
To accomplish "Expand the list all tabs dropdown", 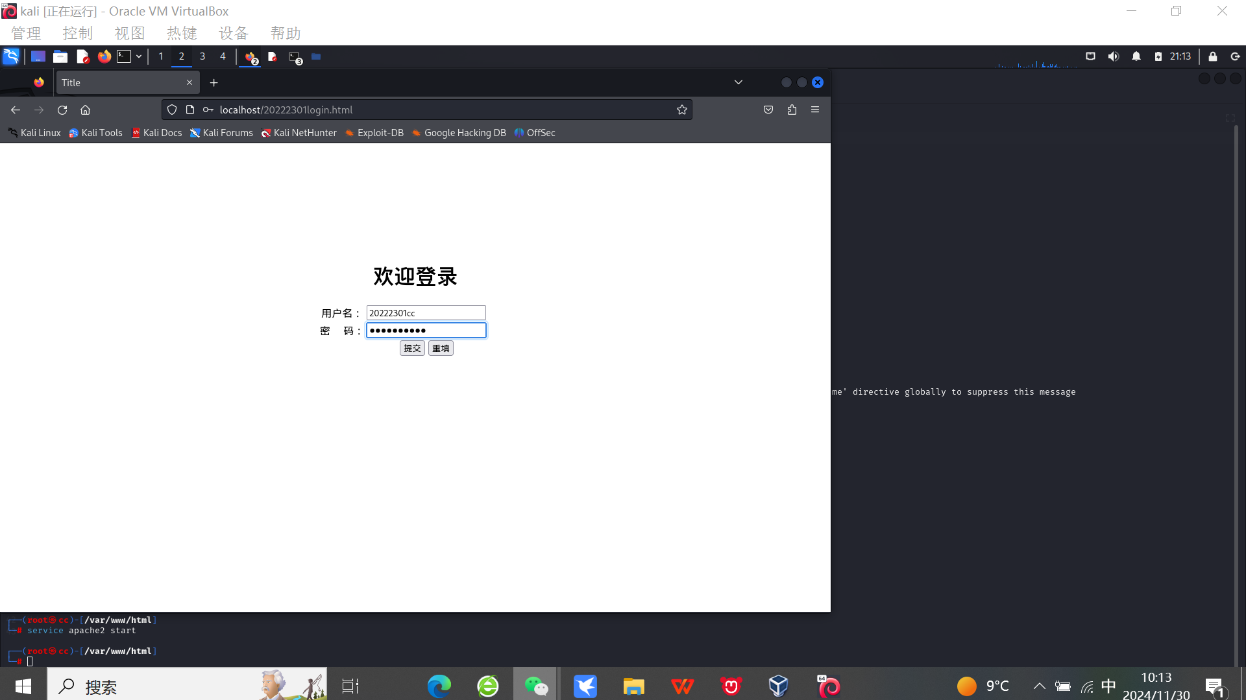I will coord(739,82).
